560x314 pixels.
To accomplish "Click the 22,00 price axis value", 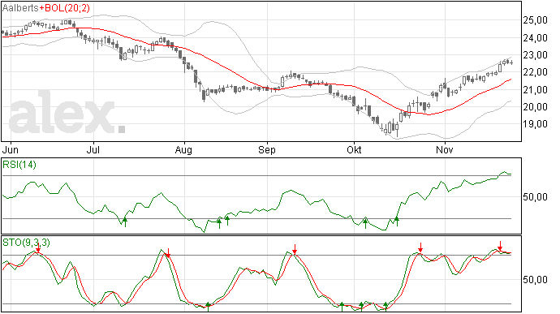I will tap(535, 72).
